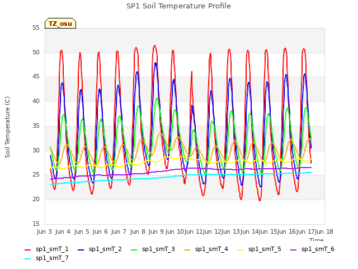Click the purple sp1_smT_6 legend swatch
The height and width of the screenshot is (269, 358).
tap(293, 250)
